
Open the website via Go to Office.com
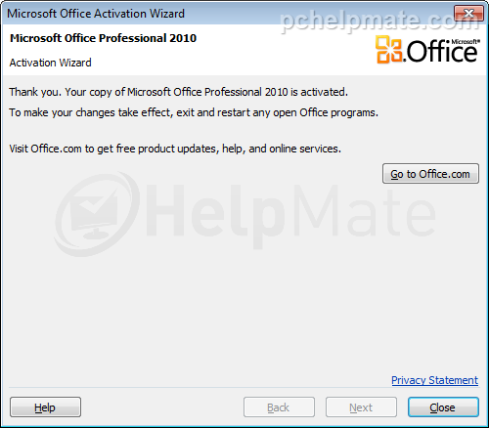pos(430,174)
